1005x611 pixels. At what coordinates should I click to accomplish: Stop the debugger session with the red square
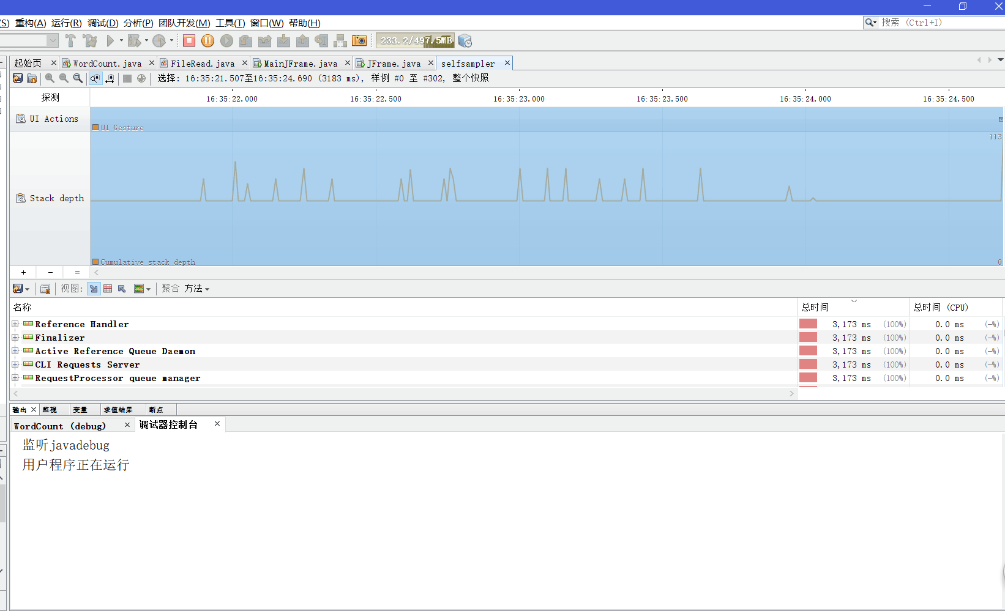pos(189,41)
